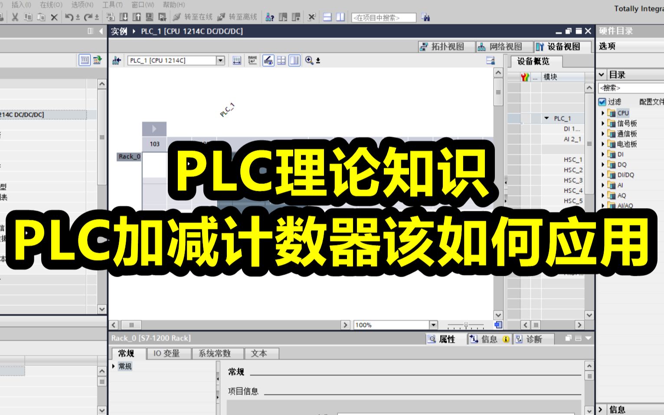Click the Redo arrow icon
The image size is (664, 415).
(88, 17)
